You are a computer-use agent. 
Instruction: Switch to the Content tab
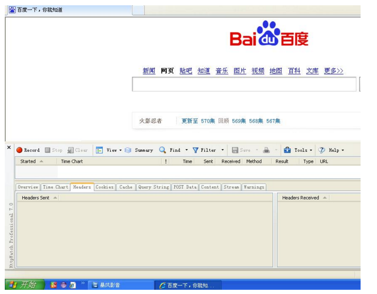(210, 187)
